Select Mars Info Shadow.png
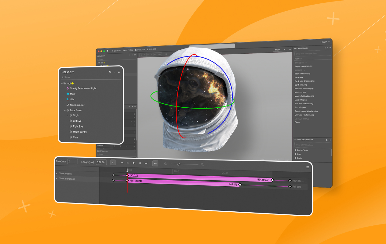 pos(305,96)
